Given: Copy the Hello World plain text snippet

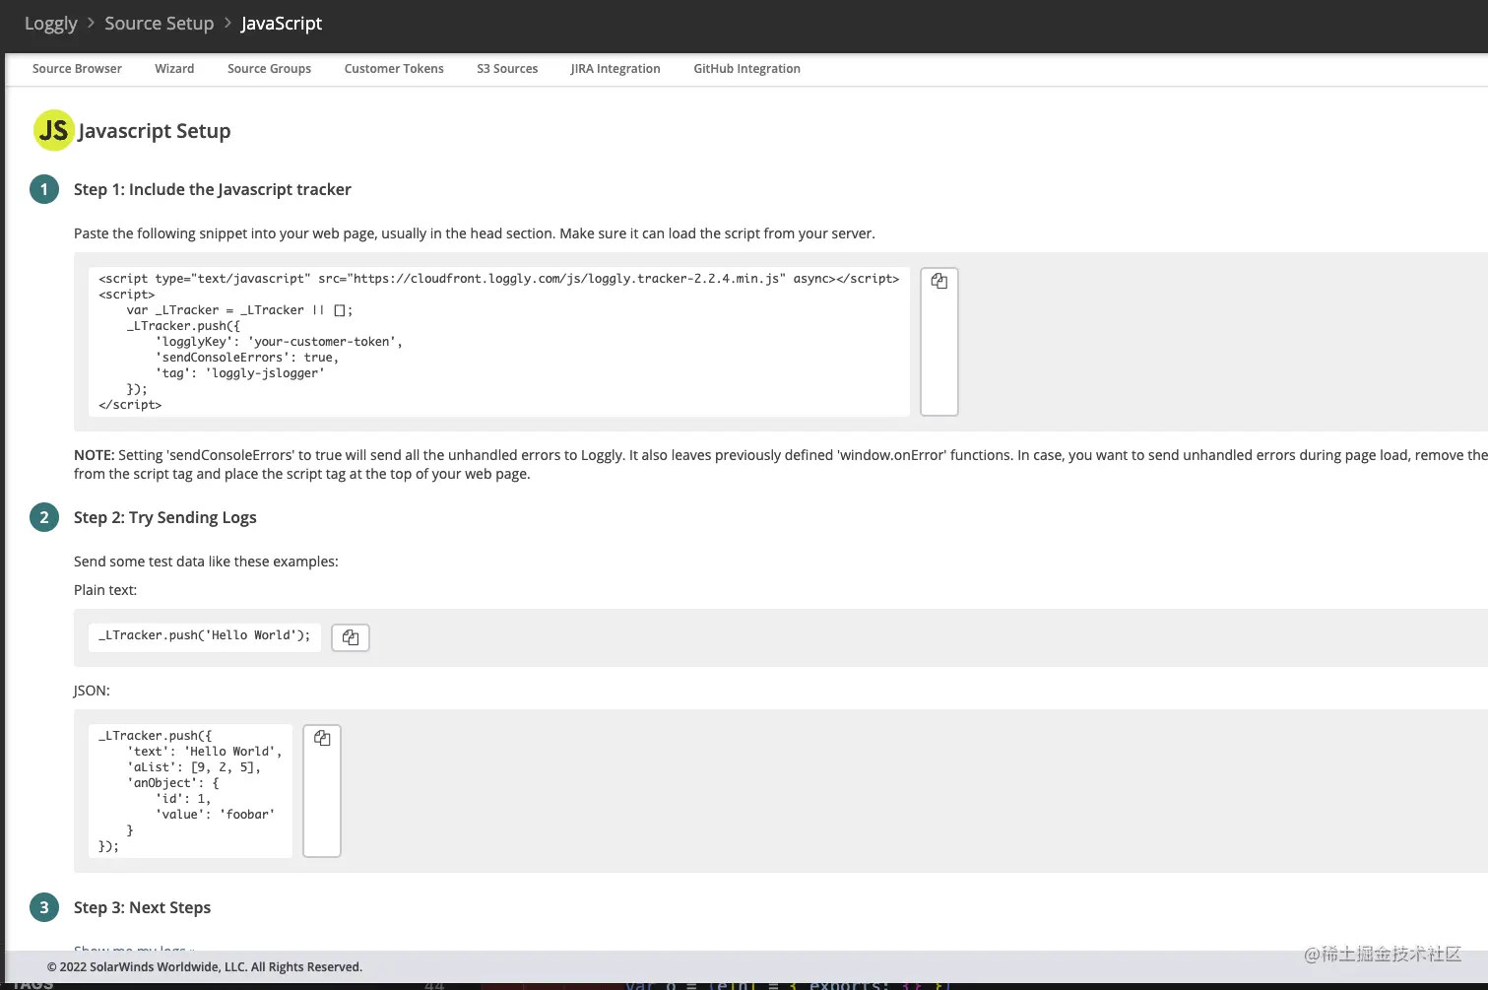Looking at the screenshot, I should [351, 637].
